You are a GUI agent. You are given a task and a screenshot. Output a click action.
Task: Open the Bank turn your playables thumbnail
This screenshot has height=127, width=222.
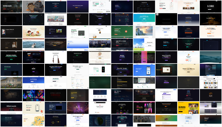point(33,19)
